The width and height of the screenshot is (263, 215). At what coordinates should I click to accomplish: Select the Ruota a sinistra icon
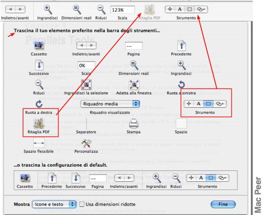182,85
